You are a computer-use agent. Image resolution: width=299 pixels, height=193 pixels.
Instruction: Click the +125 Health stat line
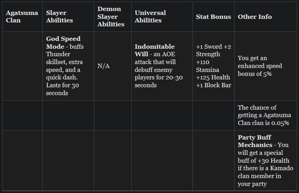(213, 77)
